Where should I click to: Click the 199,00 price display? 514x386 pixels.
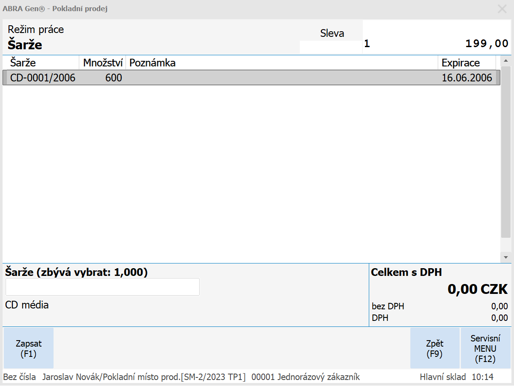(x=486, y=43)
